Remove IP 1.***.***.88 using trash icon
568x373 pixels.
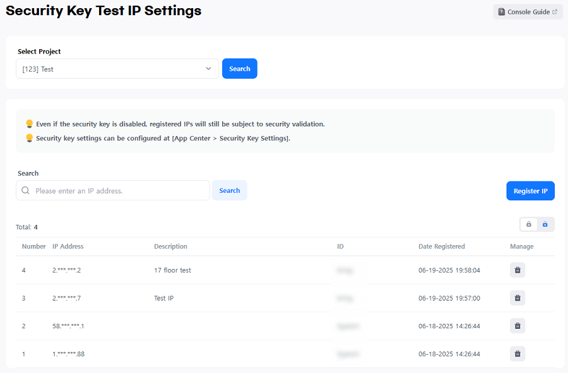coord(517,354)
